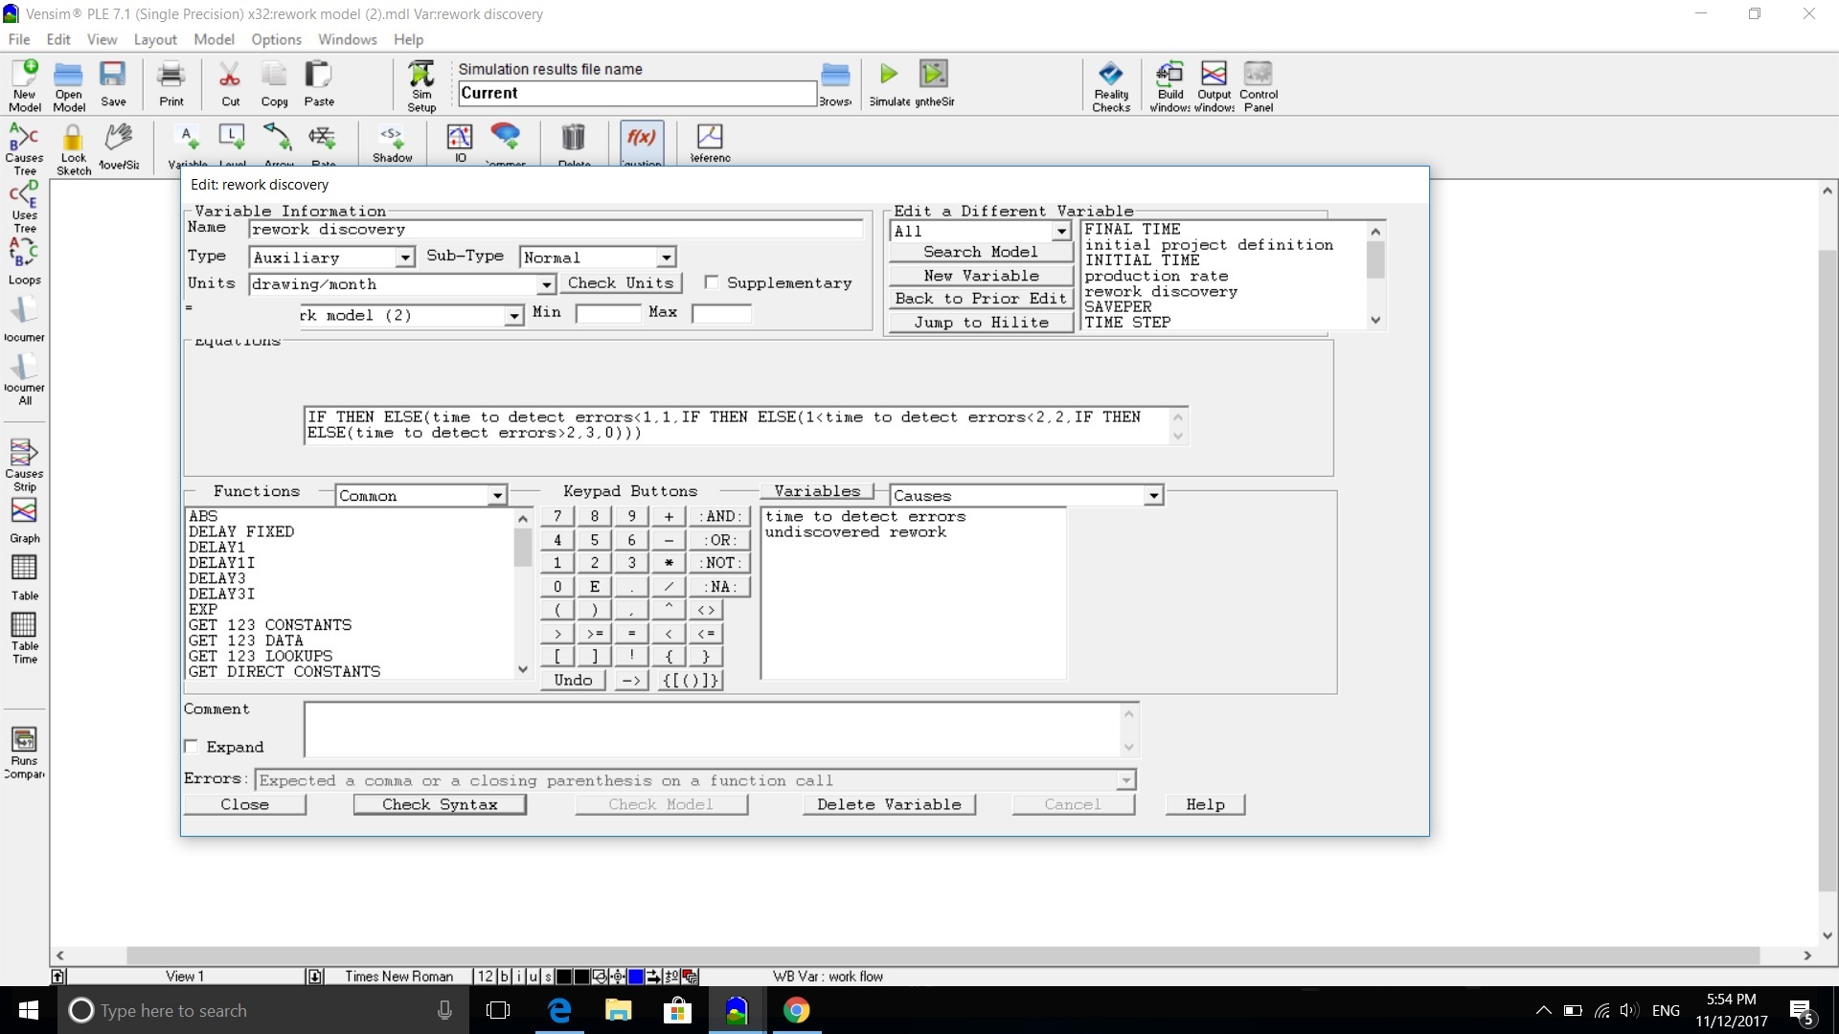The width and height of the screenshot is (1839, 1034).
Task: Open the Options menu
Action: [x=276, y=39]
